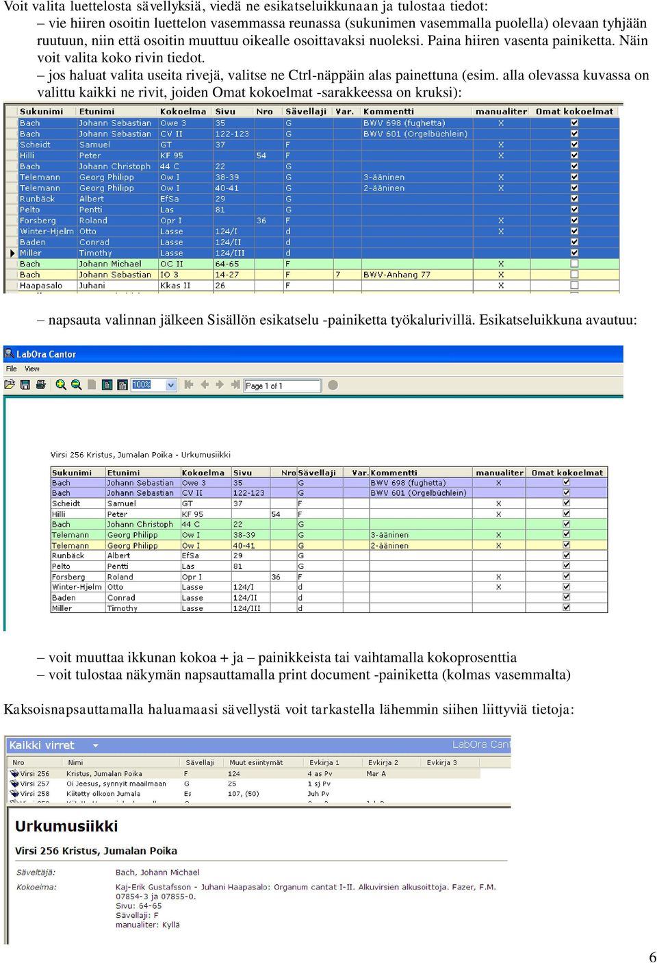Image resolution: width=657 pixels, height=963 pixels.
Task: Click the Omat kokoelmat header in top list
Action: pos(575,111)
